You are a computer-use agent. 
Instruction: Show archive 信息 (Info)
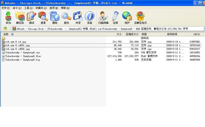90,17
